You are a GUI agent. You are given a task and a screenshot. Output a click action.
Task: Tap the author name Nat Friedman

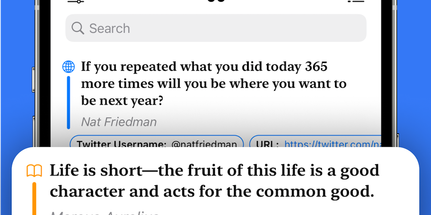click(x=119, y=122)
